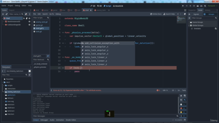The width and height of the screenshot is (219, 123).
Task: Focus the Filter Groups field
Action: click(204, 18)
